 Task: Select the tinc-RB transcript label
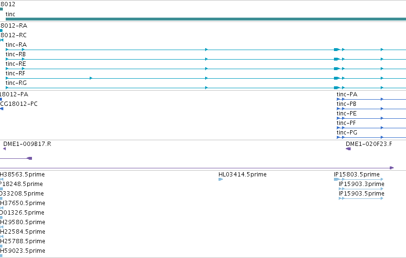pos(16,54)
